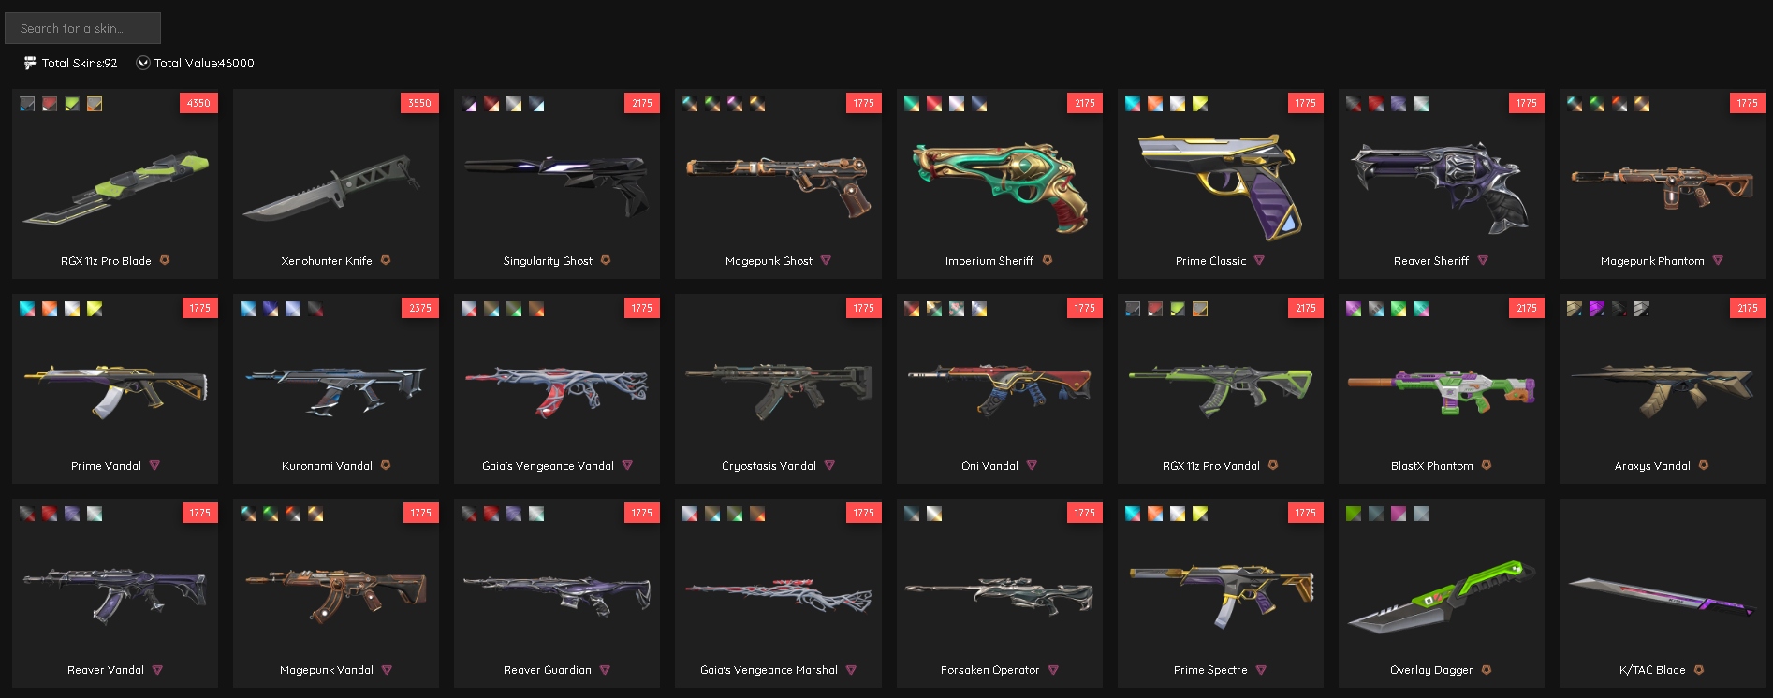Click the tier icon beside Overlay Dagger
1773x698 pixels.
coord(1487,670)
